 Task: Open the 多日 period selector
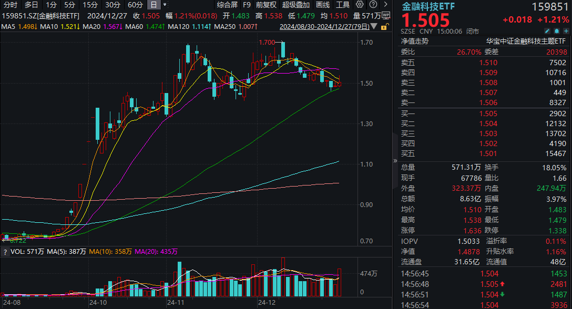[30, 5]
